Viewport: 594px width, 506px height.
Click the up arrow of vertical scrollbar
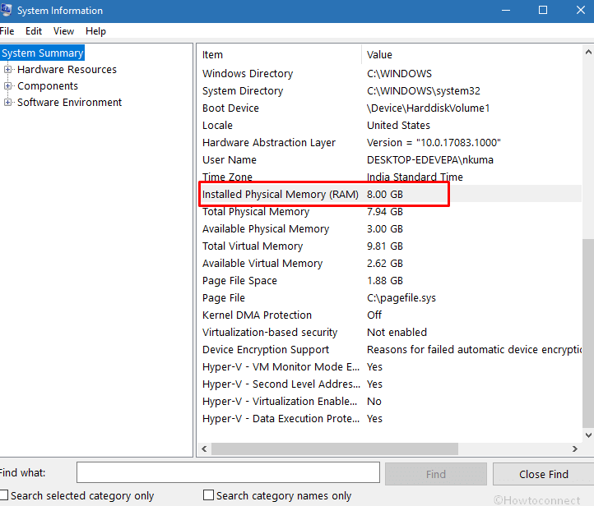pos(588,53)
